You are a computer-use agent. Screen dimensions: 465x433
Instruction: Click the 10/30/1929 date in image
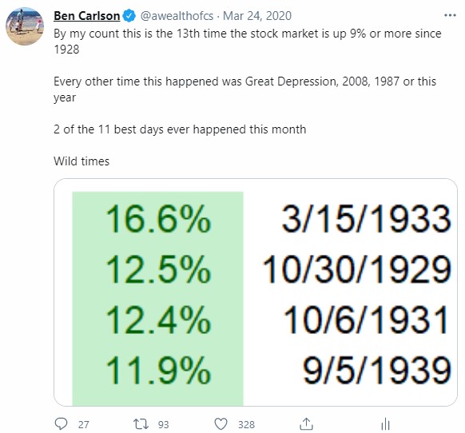(357, 269)
